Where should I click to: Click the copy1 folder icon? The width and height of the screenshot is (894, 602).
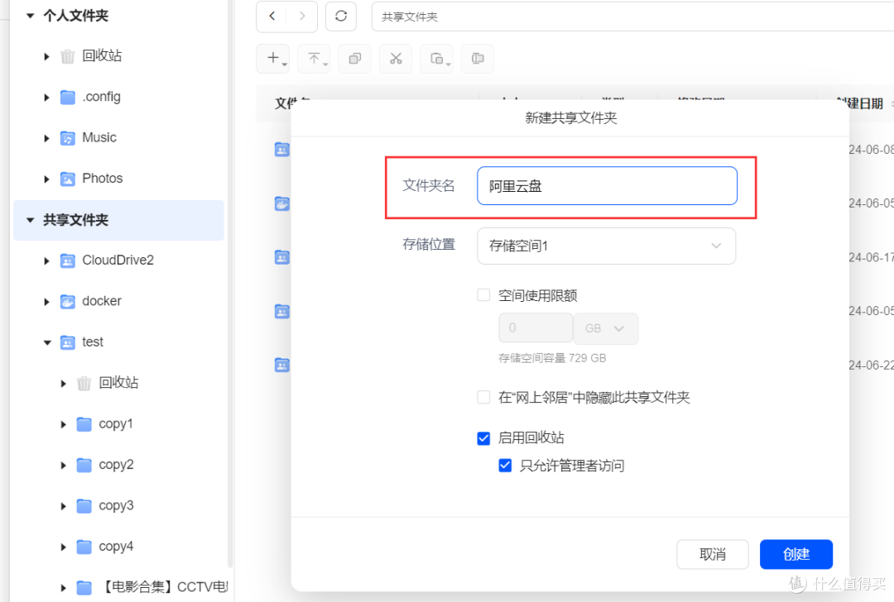click(x=84, y=424)
